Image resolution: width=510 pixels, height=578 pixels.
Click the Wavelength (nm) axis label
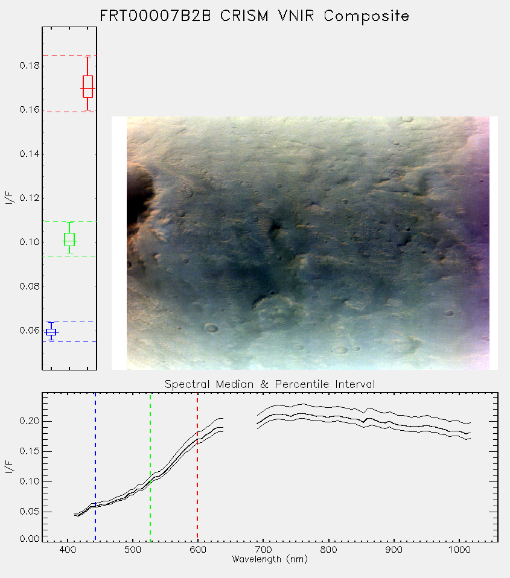click(270, 559)
